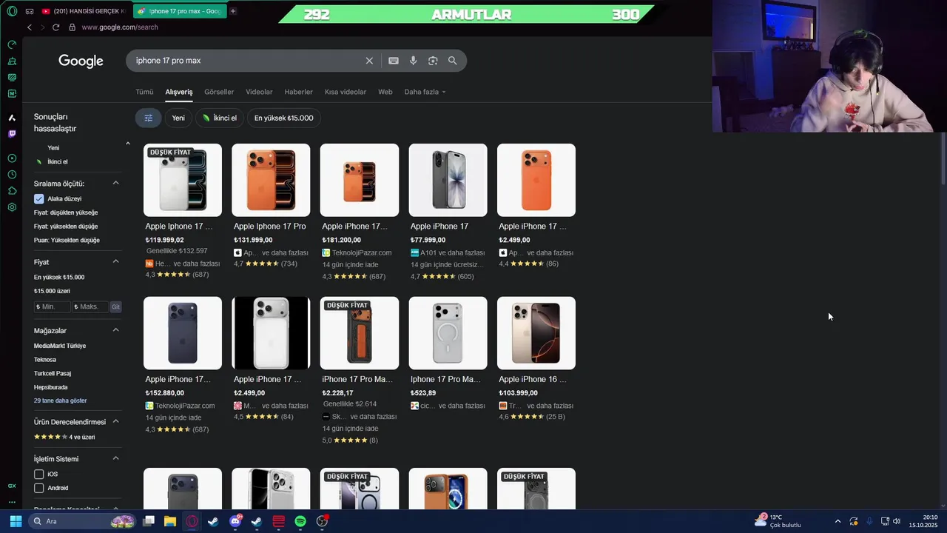Image resolution: width=947 pixels, height=533 pixels.
Task: Open Task View on taskbar
Action: tap(149, 521)
